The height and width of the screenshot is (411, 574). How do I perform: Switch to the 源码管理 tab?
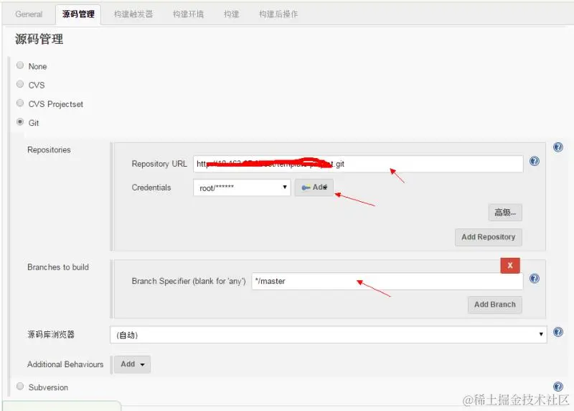coord(78,14)
